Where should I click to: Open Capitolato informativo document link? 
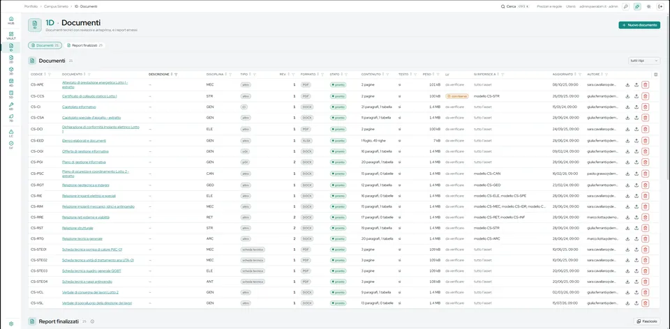[79, 107]
